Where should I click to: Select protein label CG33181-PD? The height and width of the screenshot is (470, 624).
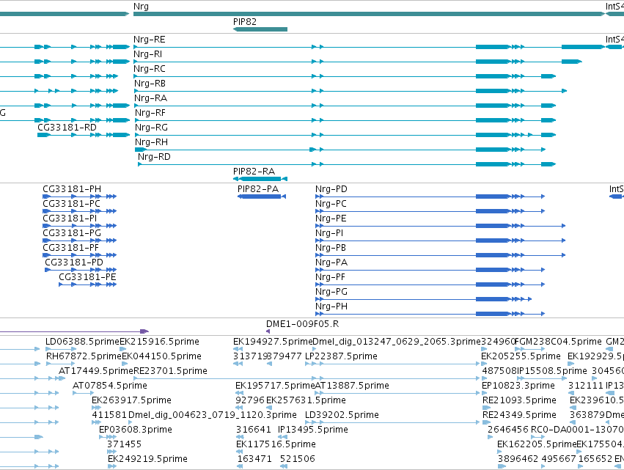[74, 262]
